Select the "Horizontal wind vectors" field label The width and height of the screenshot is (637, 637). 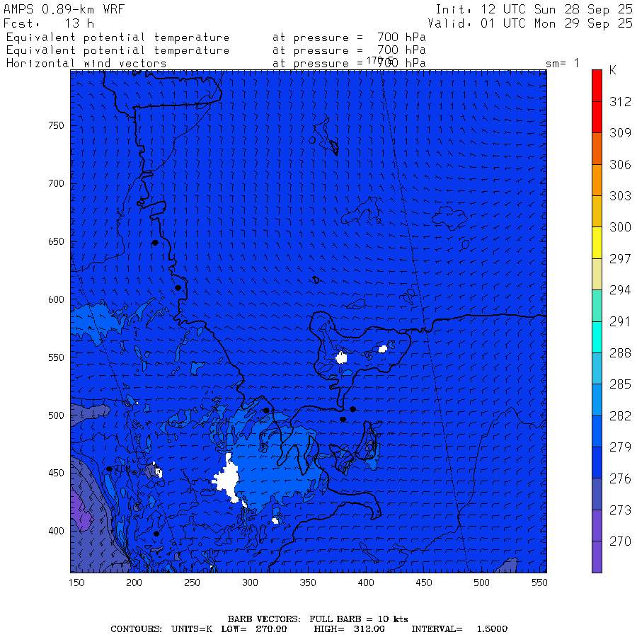click(x=86, y=64)
